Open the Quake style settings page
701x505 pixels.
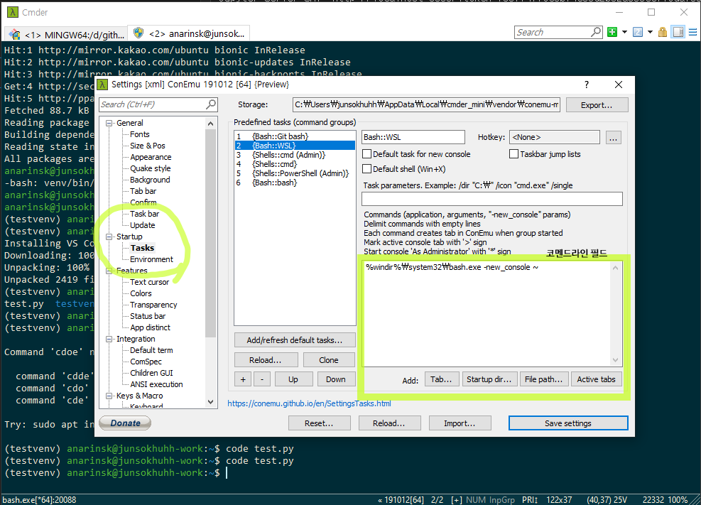pyautogui.click(x=151, y=168)
